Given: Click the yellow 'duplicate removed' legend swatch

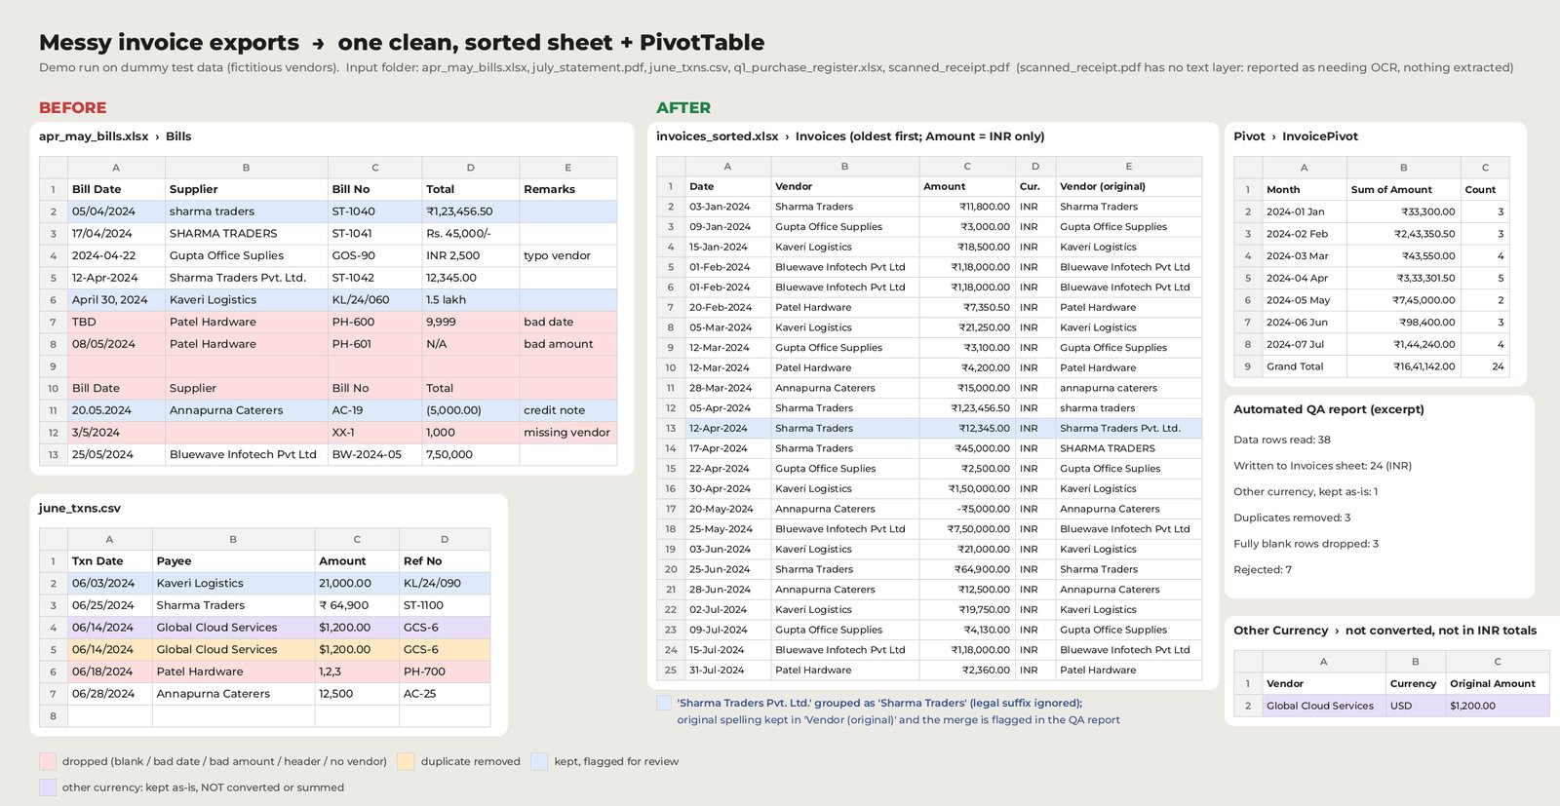Looking at the screenshot, I should 406,761.
